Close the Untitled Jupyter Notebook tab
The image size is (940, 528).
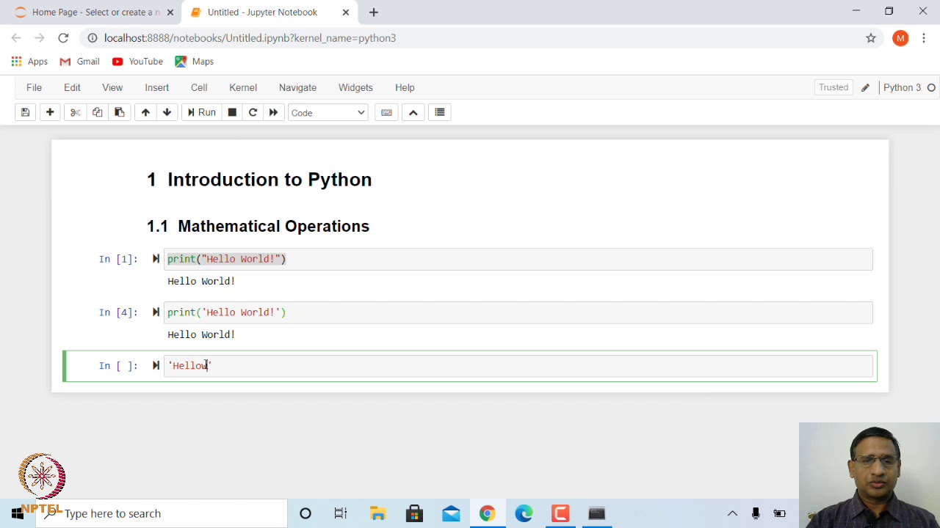(345, 12)
